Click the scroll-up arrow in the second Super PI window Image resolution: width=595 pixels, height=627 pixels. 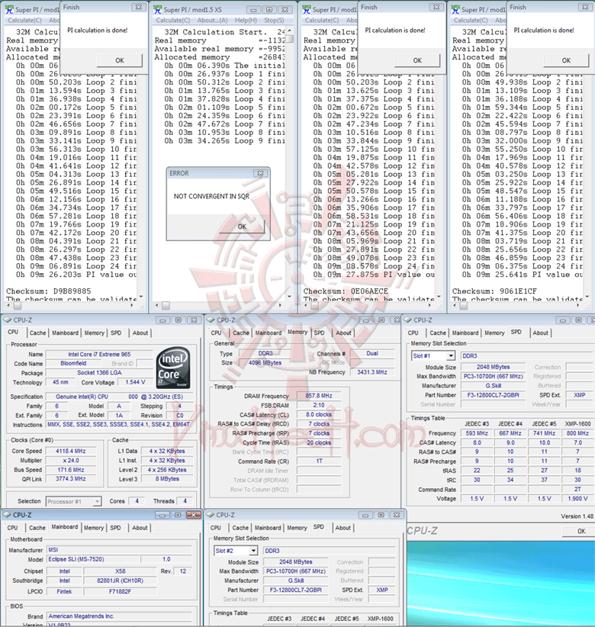290,31
